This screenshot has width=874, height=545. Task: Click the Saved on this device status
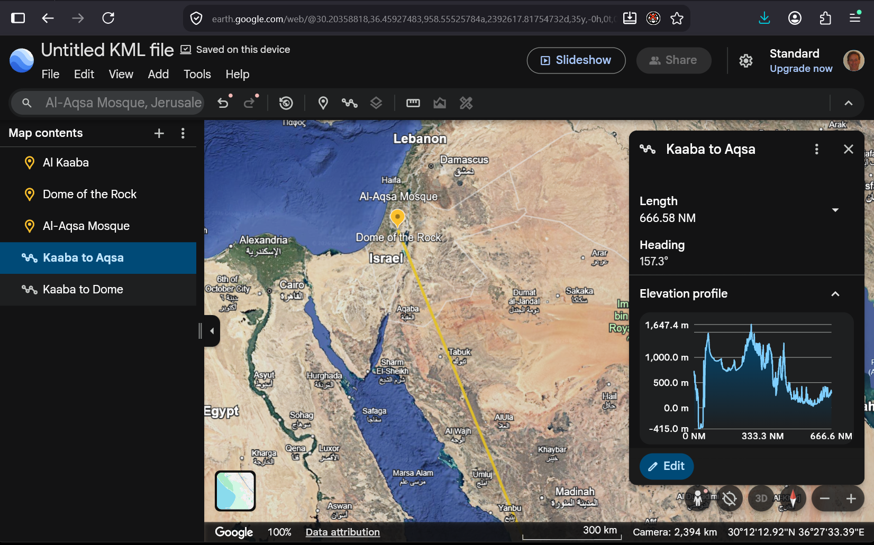(235, 50)
